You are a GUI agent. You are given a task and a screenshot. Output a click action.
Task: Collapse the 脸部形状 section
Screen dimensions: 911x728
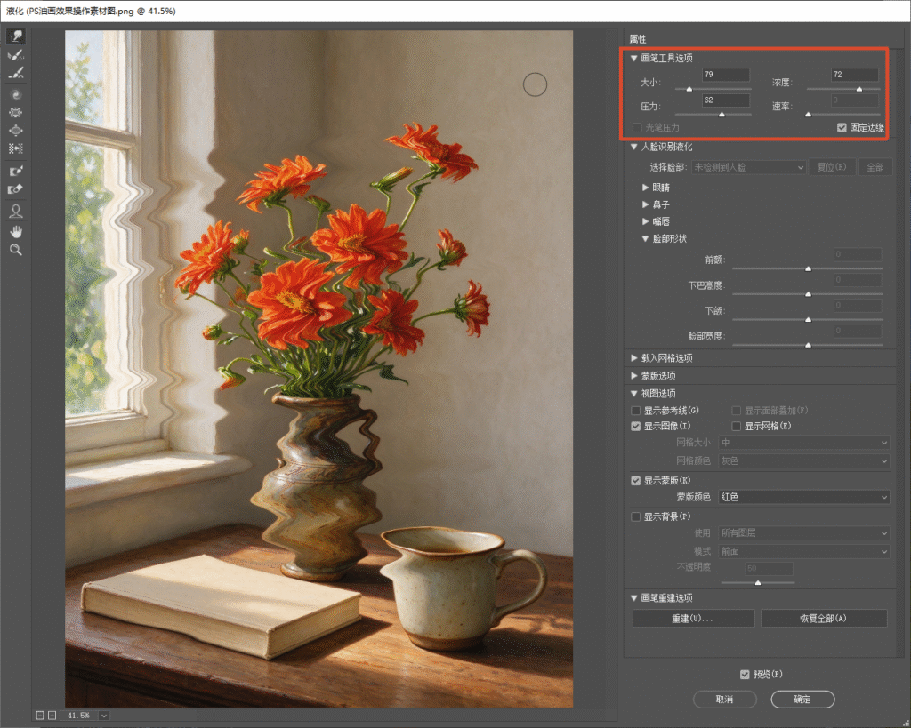(x=645, y=238)
